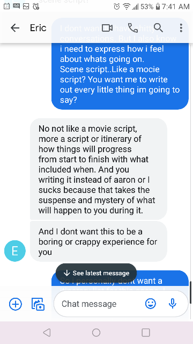Tap See latest message to jump down
The height and width of the screenshot is (344, 193).
coord(96,273)
